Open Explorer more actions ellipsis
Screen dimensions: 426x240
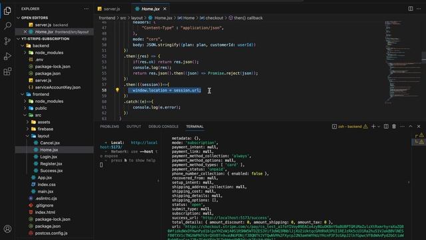point(86,9)
